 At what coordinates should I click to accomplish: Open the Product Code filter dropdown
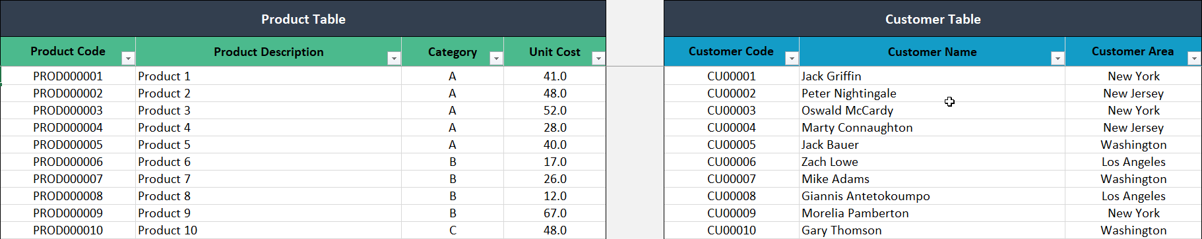(x=128, y=59)
